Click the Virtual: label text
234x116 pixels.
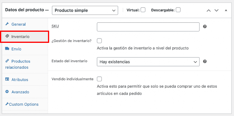pyautogui.click(x=133, y=10)
